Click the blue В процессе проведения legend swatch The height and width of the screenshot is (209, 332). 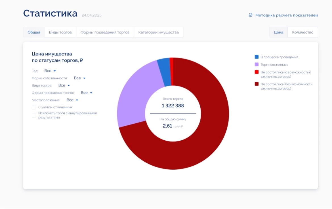pyautogui.click(x=256, y=57)
